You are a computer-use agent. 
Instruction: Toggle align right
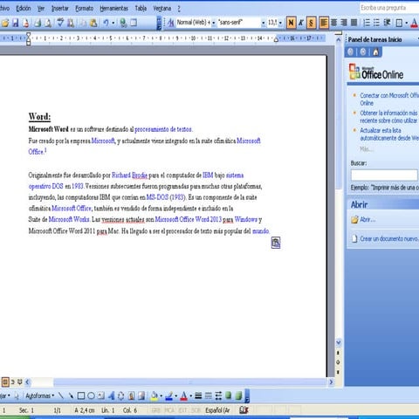tap(344, 23)
